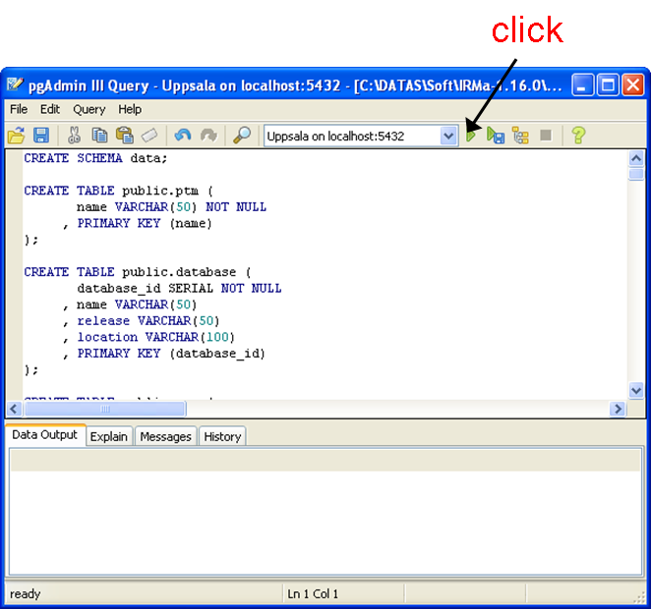The height and width of the screenshot is (609, 651).
Task: Click the Clear edit window eraser icon
Action: coord(148,136)
